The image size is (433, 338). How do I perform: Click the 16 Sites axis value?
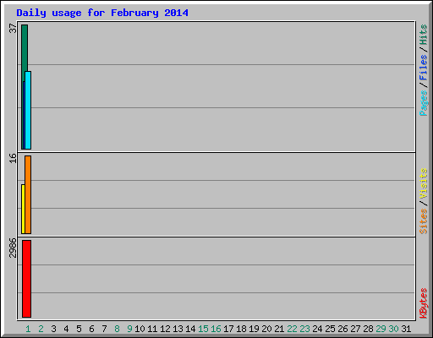[x=13, y=158]
